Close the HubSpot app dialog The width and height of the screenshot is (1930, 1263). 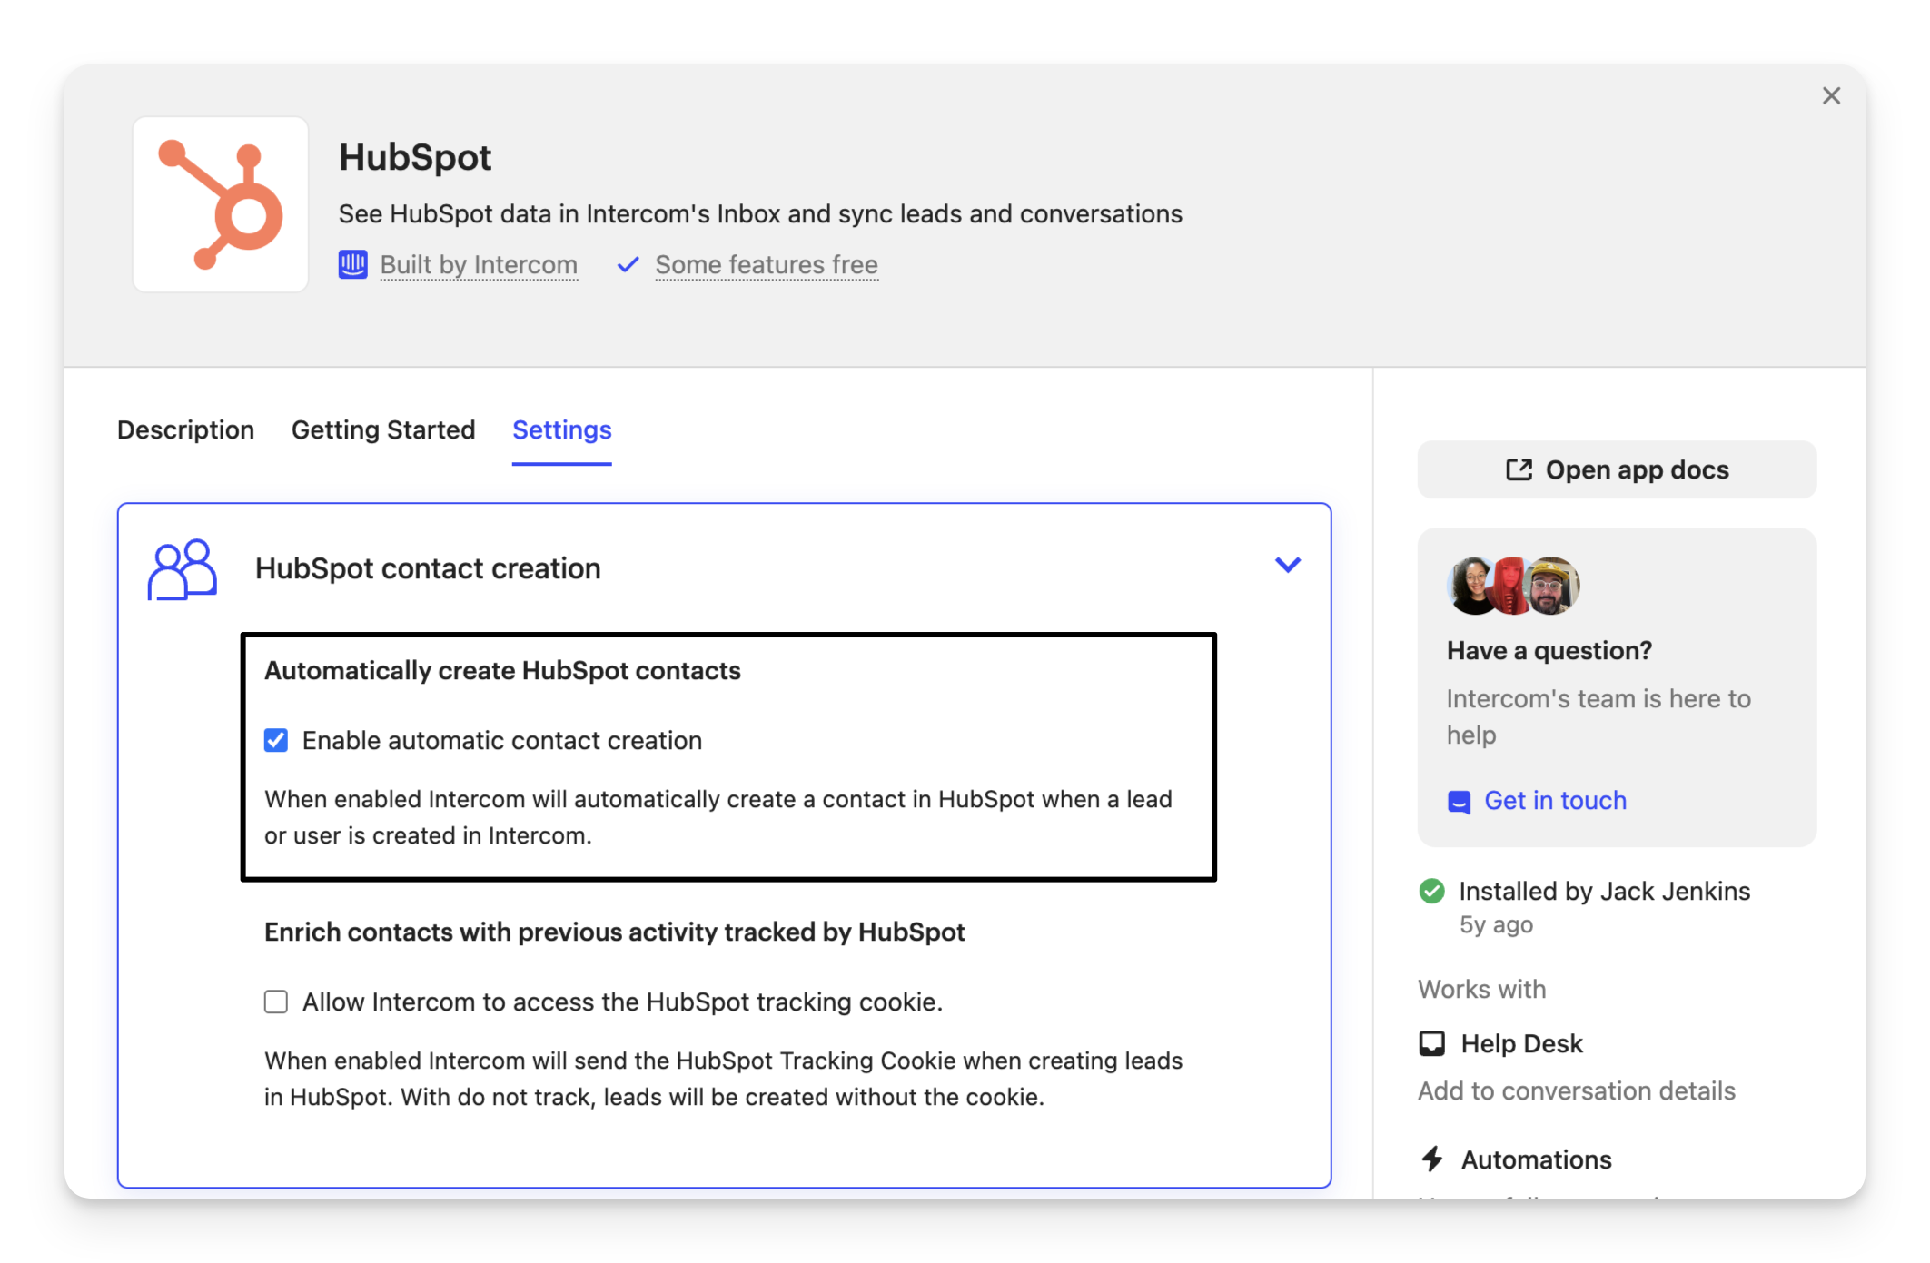(1831, 96)
